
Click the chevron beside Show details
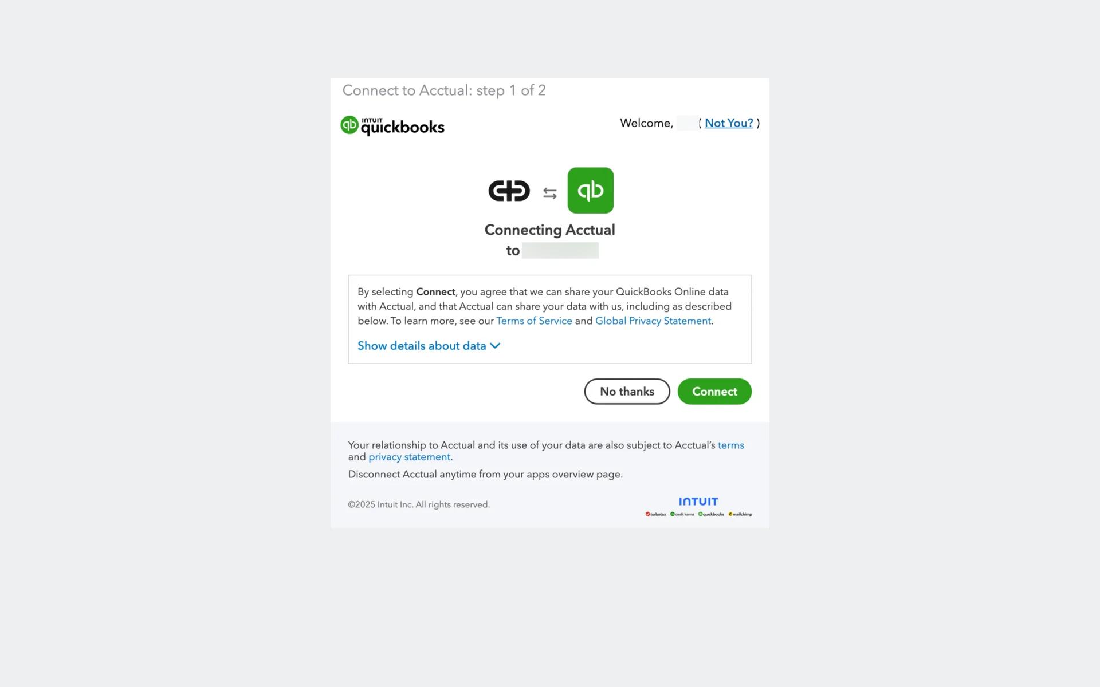(496, 346)
